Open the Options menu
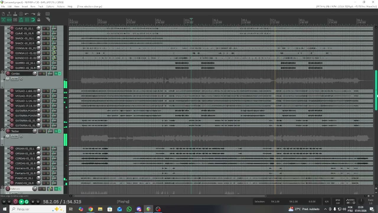This screenshot has width=378, height=213. tap(41, 7)
